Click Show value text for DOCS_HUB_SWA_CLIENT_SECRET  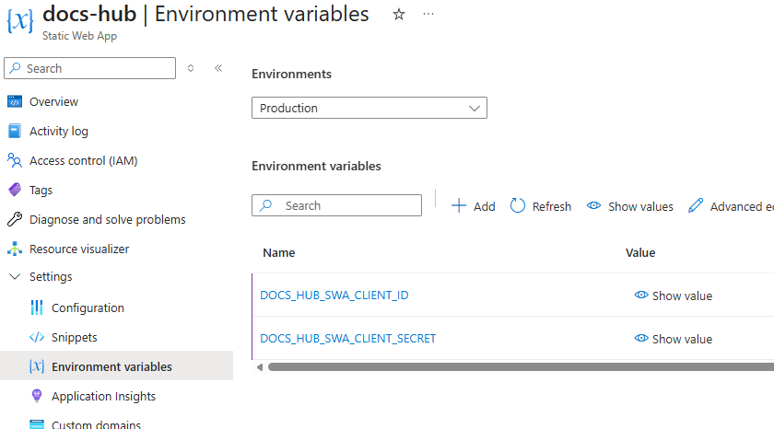click(x=682, y=340)
